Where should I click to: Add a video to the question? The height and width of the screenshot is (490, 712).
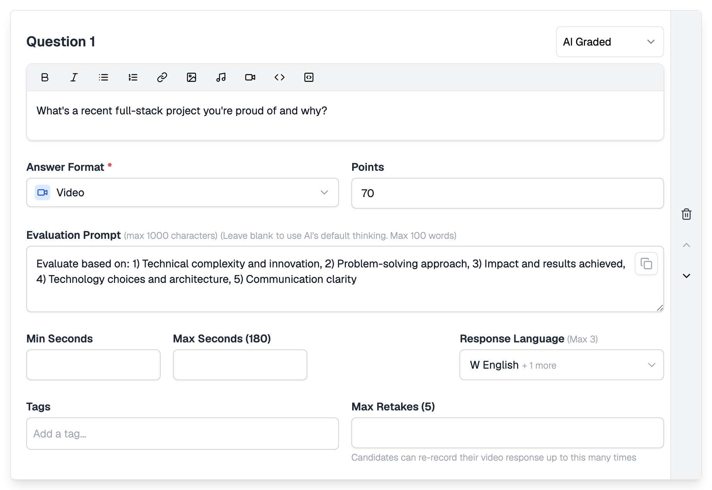250,77
